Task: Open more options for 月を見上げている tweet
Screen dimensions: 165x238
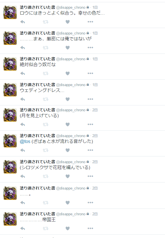Action: [90, 124]
